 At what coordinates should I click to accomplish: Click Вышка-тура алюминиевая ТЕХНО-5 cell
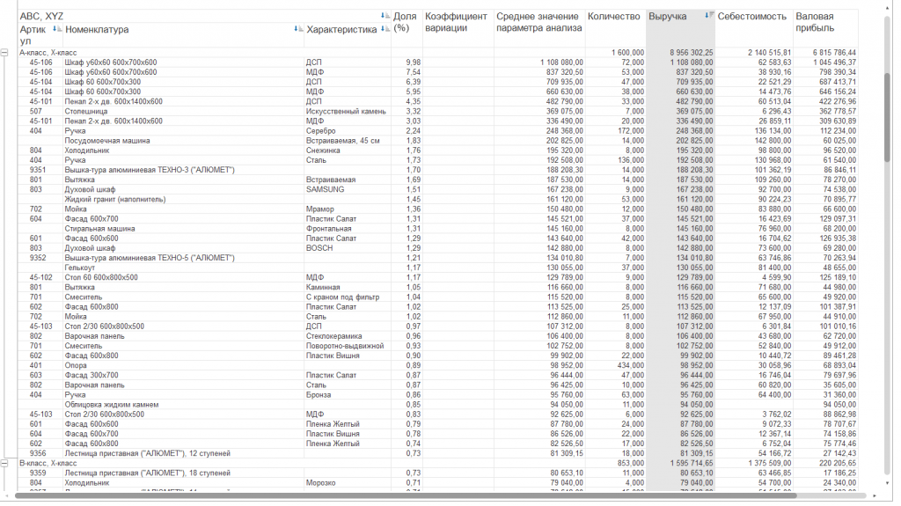tap(150, 258)
